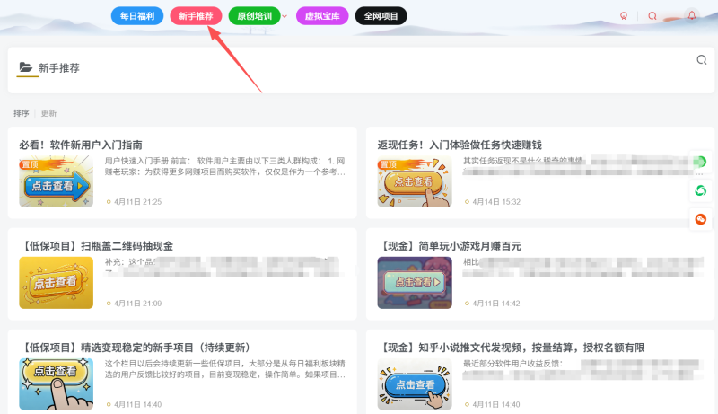Image resolution: width=718 pixels, height=414 pixels.
Task: Open notifications via the bell icon
Action: [692, 15]
